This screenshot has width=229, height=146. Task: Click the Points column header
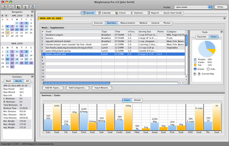point(162,32)
